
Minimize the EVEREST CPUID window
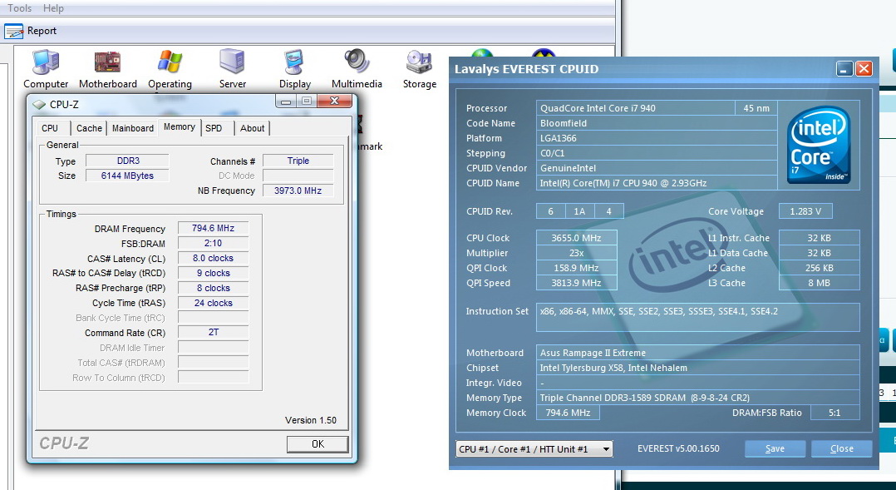[x=844, y=69]
